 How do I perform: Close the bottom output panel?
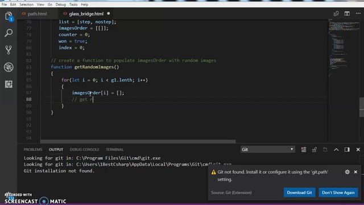(x=358, y=149)
